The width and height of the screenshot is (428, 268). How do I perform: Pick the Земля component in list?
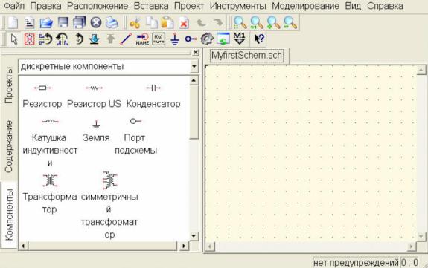[x=96, y=131]
